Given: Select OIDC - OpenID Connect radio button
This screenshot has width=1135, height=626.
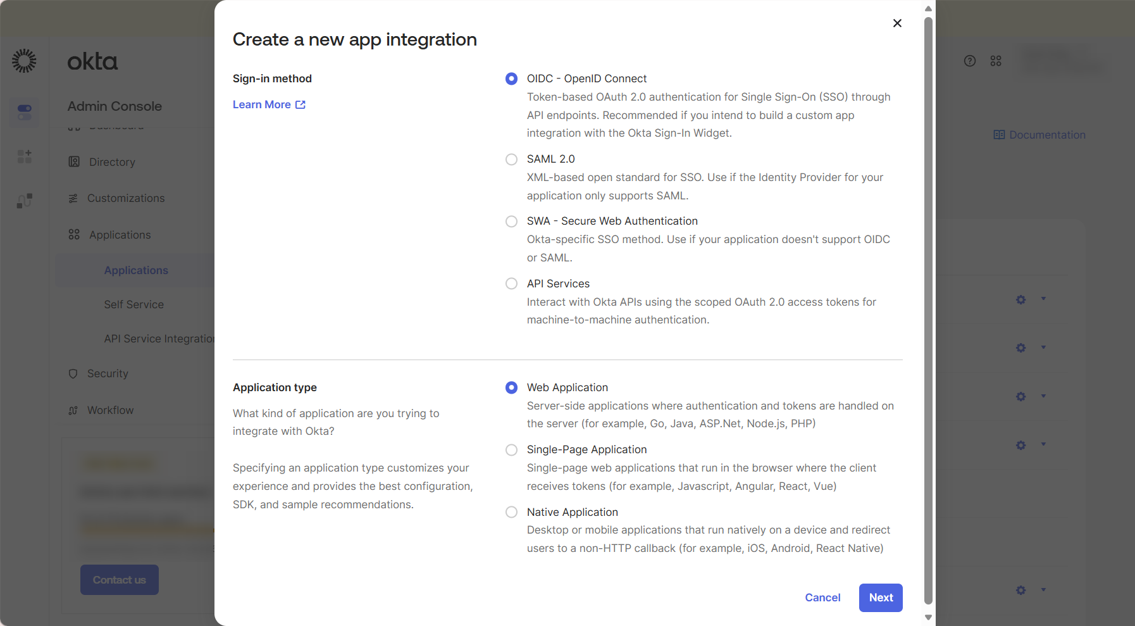Looking at the screenshot, I should coord(511,78).
